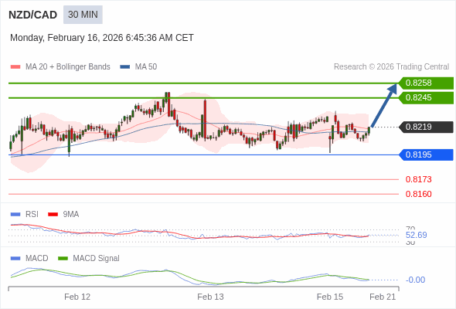Click the MA 50 legend label
Image resolution: width=456 pixels, height=309 pixels.
146,67
